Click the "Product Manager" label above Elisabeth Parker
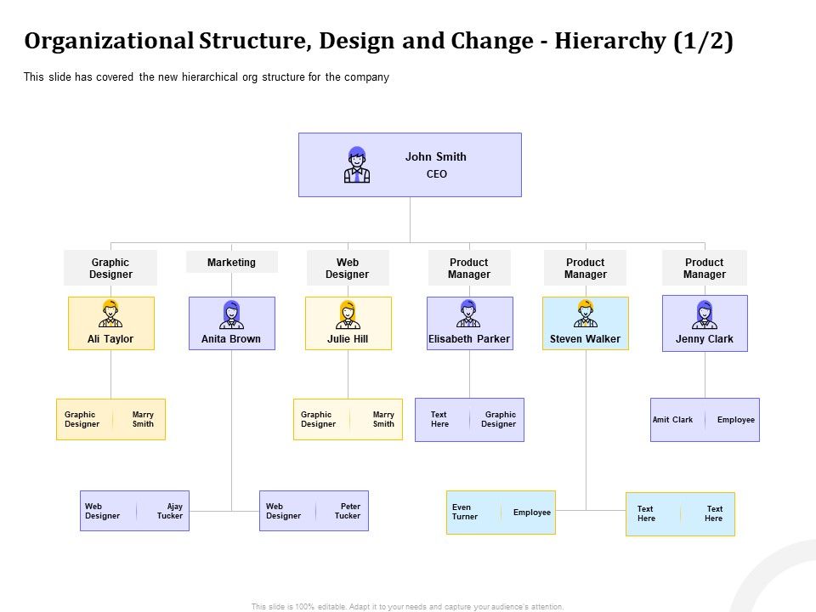Image resolution: width=816 pixels, height=612 pixels. point(469,268)
